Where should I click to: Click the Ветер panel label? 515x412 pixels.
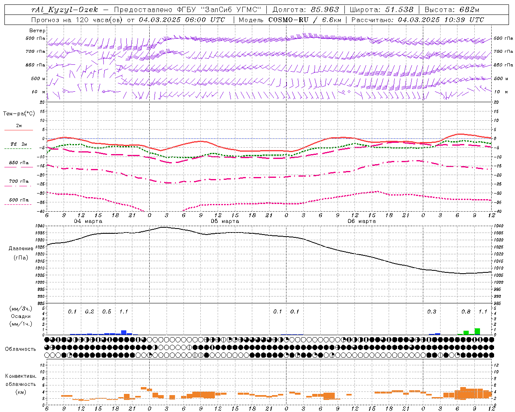click(x=37, y=31)
